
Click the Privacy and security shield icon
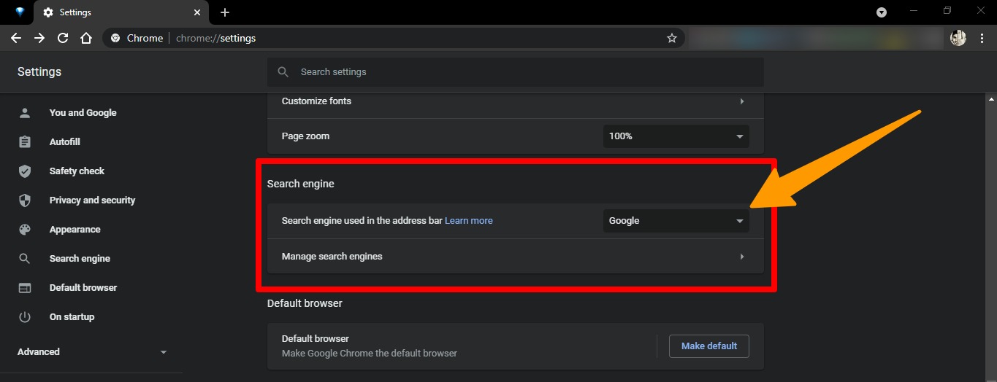(x=25, y=200)
